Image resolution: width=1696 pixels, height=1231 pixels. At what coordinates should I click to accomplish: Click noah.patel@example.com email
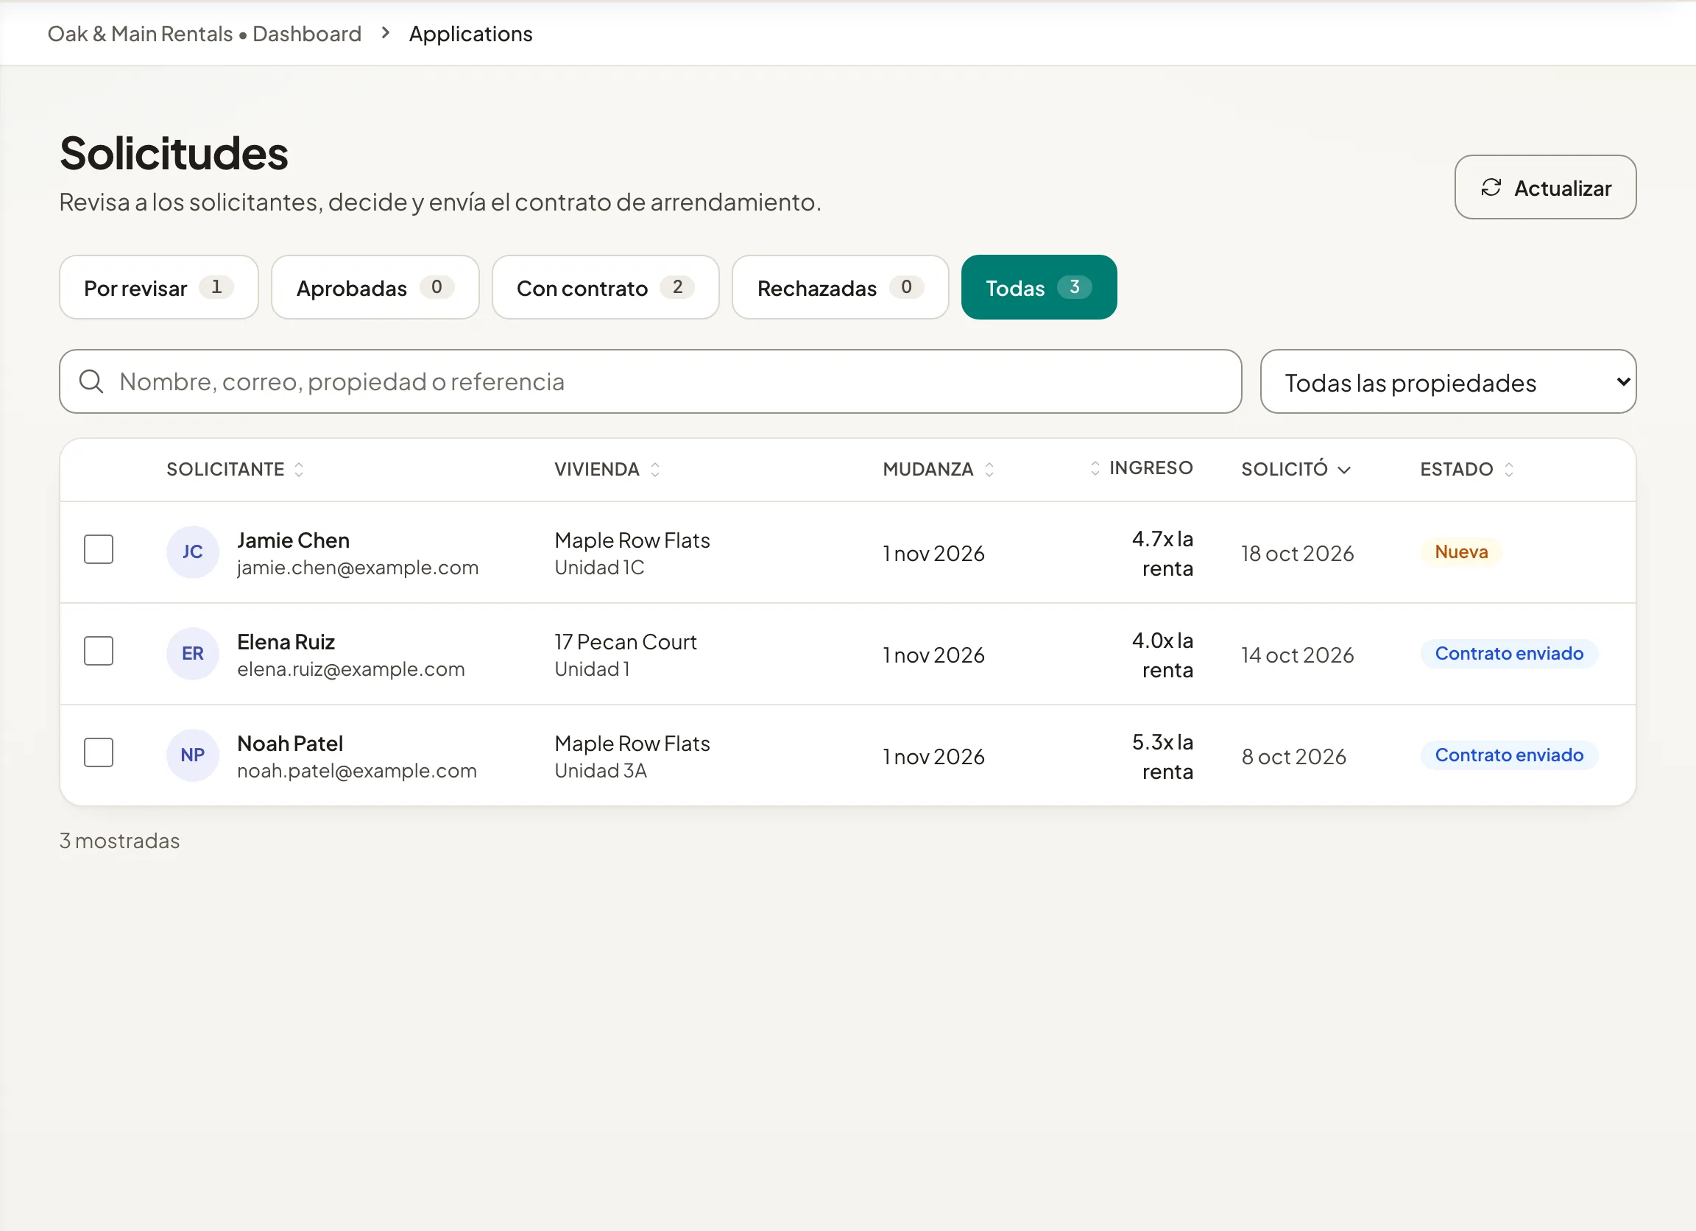357,771
